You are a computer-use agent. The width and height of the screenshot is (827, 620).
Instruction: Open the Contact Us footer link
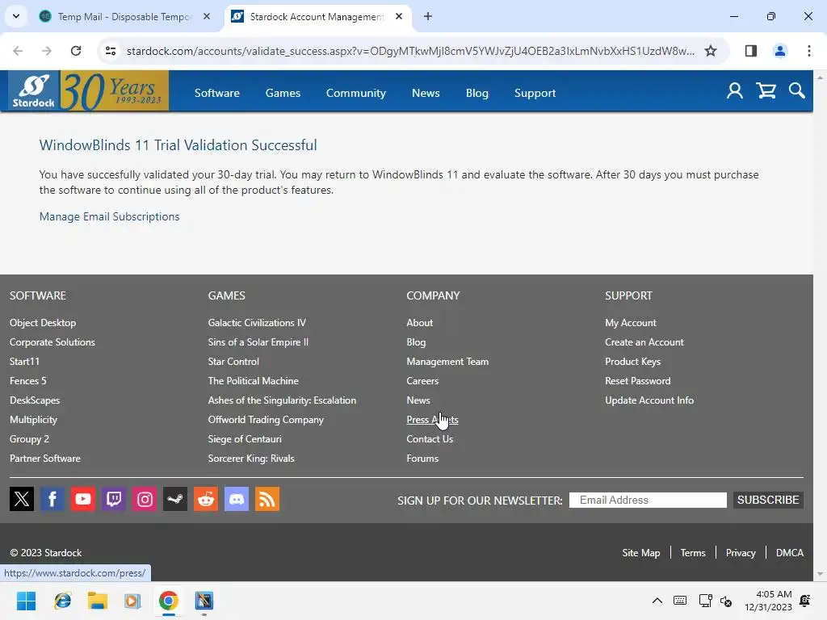point(430,439)
